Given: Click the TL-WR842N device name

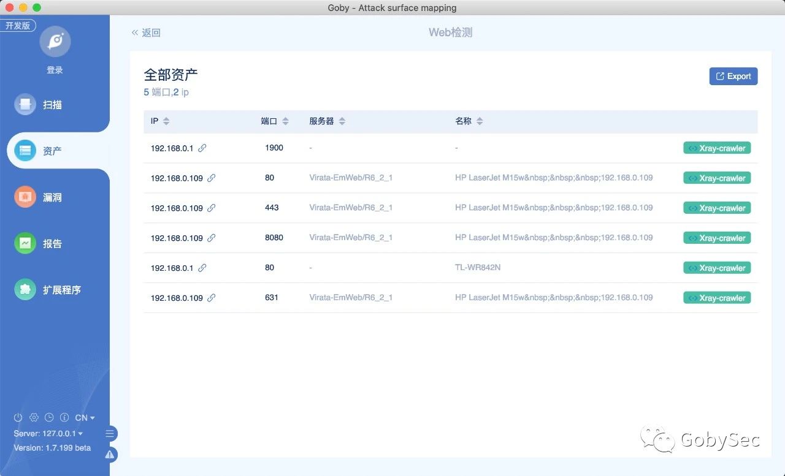Looking at the screenshot, I should click(478, 268).
